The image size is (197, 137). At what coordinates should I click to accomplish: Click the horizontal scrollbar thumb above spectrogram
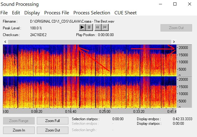coord(90,42)
